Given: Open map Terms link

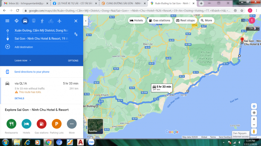Looking at the screenshot, I should click(213, 137).
